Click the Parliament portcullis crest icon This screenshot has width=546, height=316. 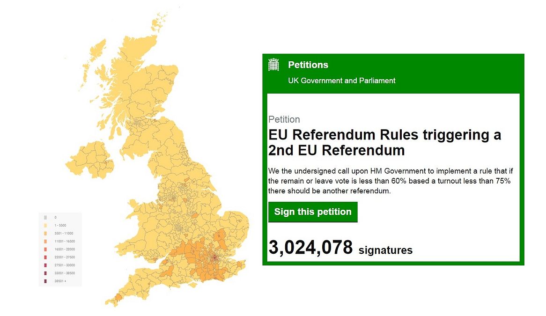[273, 65]
